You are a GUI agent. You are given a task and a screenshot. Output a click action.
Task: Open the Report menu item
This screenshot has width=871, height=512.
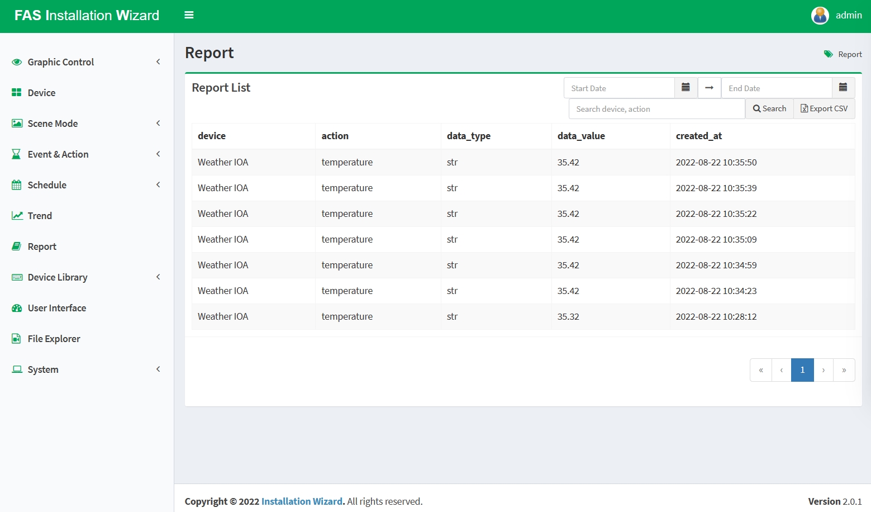click(x=42, y=246)
